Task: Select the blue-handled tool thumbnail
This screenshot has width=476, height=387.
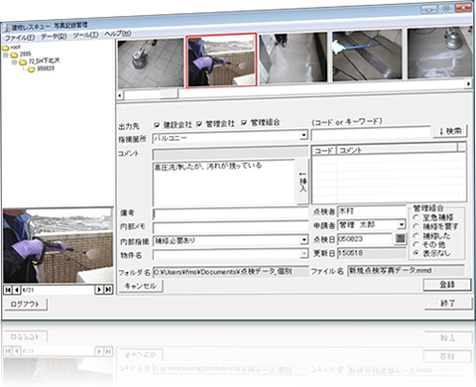Action: point(367,55)
